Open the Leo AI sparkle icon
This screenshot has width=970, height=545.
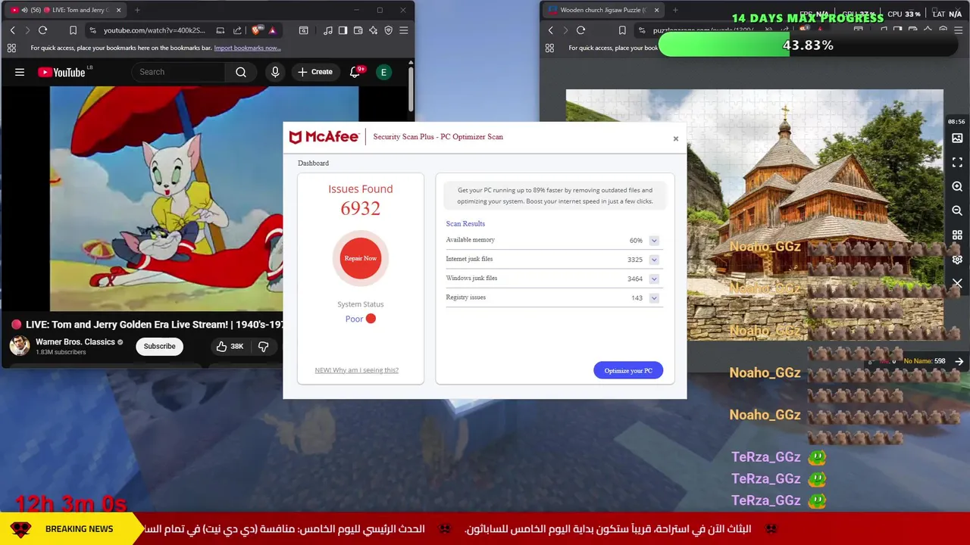click(x=373, y=30)
